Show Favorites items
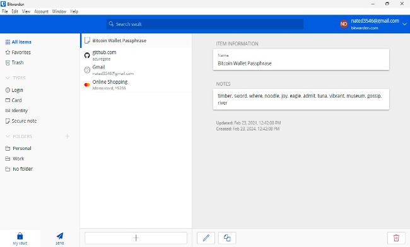The width and height of the screenshot is (410, 247). coord(18,52)
